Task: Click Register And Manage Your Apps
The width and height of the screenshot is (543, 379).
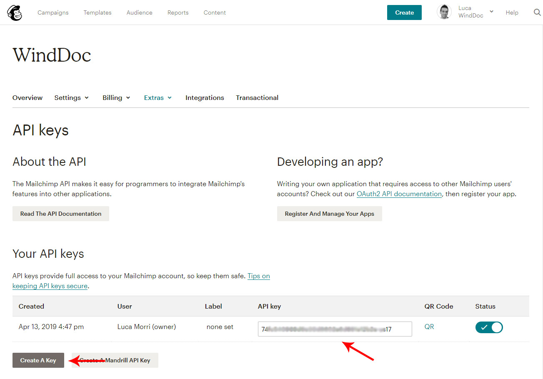Action: coord(330,214)
